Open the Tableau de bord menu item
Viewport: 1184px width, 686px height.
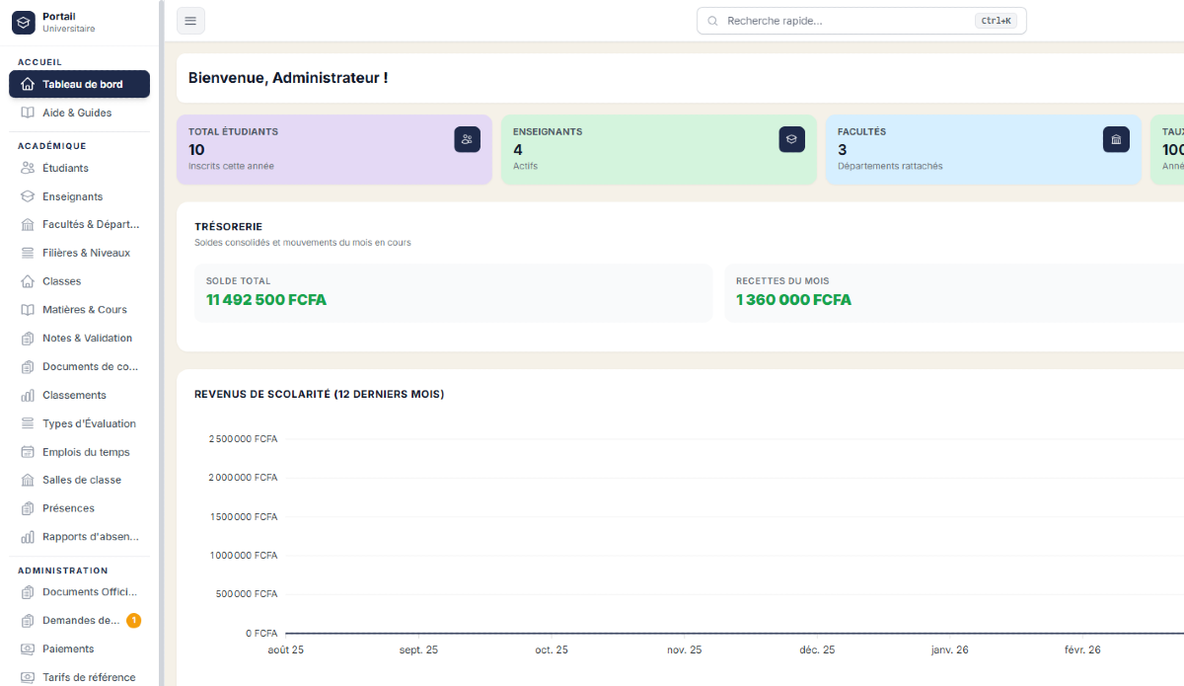point(79,84)
